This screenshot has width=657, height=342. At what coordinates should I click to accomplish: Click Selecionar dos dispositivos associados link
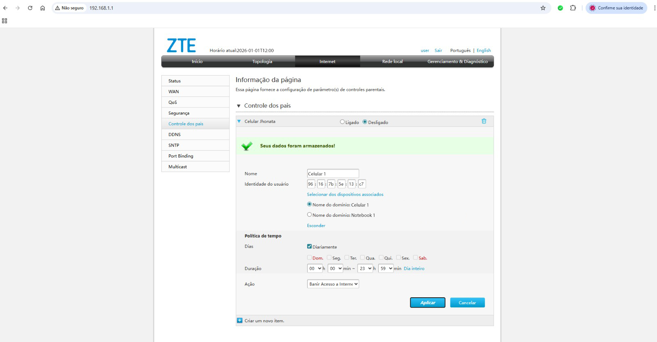pyautogui.click(x=345, y=194)
